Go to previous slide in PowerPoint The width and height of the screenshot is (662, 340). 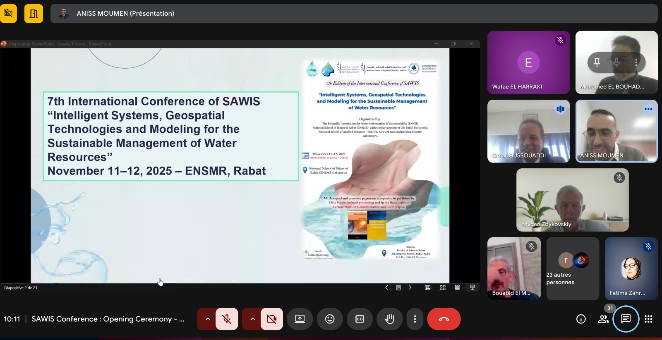(386, 287)
